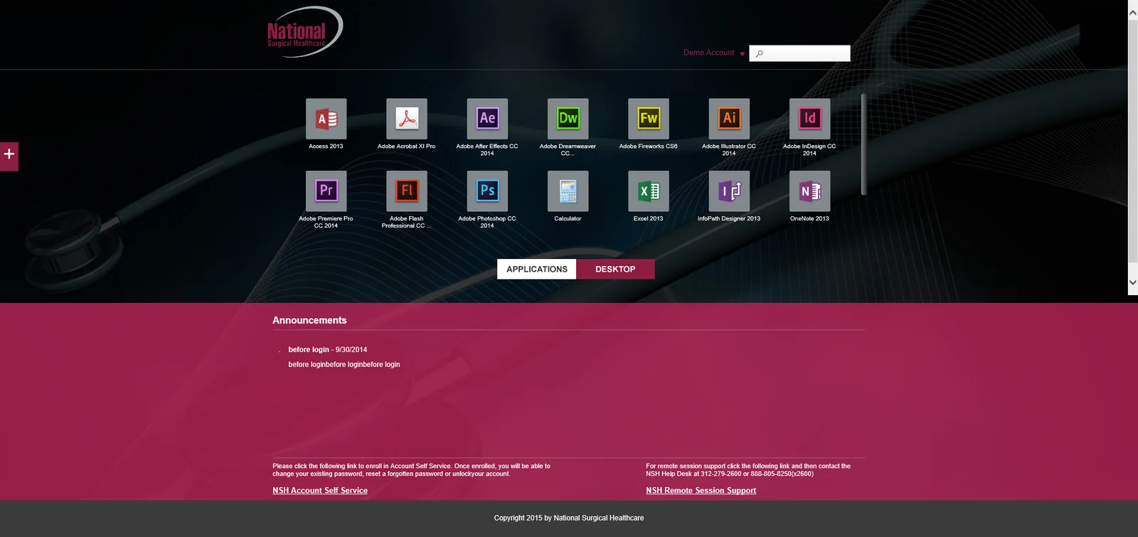Launch Adobe Fireworks CS6

649,119
